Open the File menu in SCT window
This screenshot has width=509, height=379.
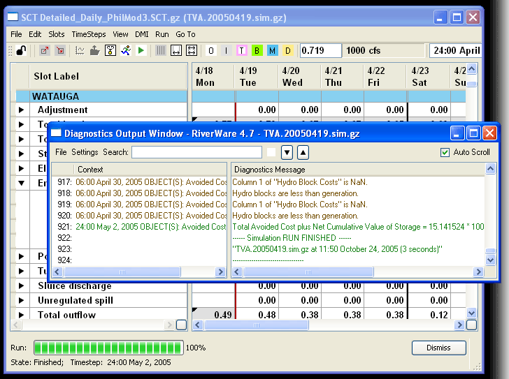pos(16,34)
